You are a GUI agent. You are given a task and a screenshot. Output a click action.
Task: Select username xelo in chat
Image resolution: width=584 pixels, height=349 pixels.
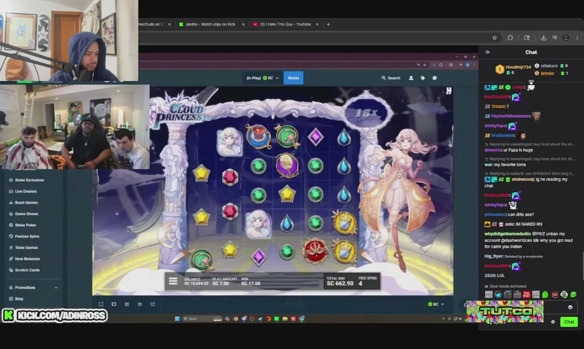tap(509, 224)
